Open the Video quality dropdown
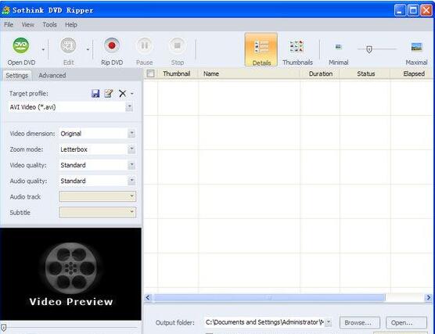This screenshot has height=334, width=435. pos(131,165)
